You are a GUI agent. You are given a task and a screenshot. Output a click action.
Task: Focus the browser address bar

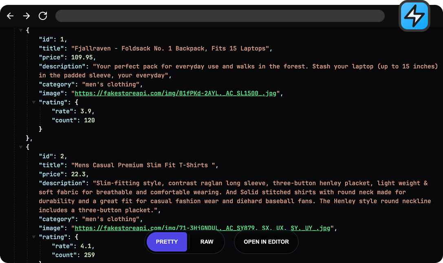click(220, 16)
